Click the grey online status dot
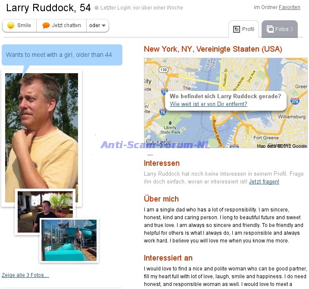The image size is (309, 289). click(96, 8)
